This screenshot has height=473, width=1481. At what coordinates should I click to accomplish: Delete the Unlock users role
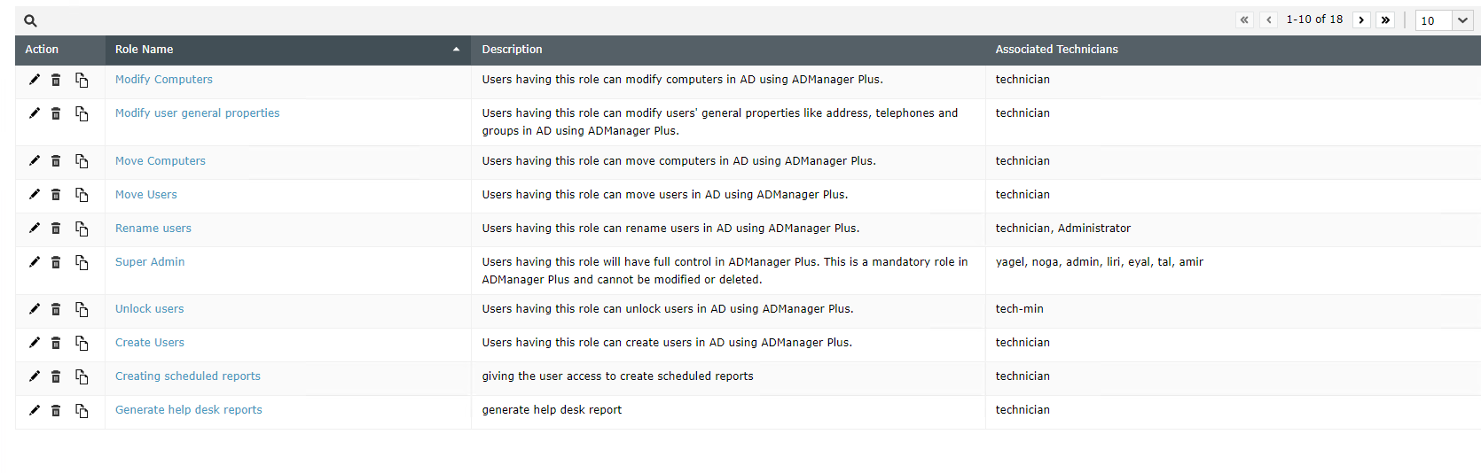(56, 309)
